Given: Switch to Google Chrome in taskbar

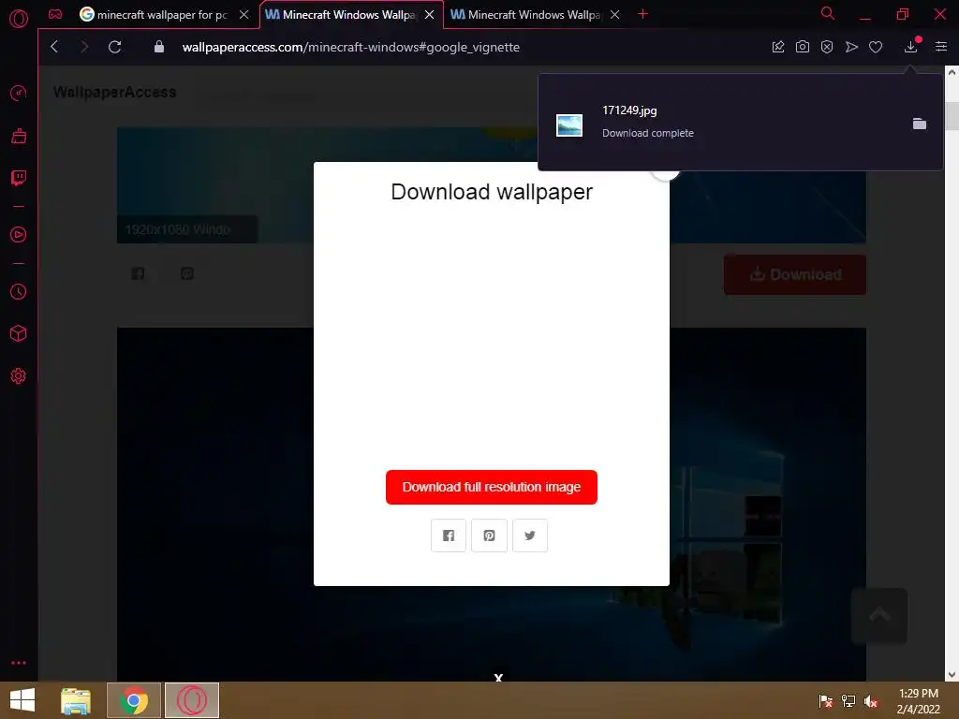Looking at the screenshot, I should 133,700.
